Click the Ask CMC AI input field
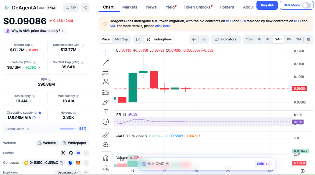The height and width of the screenshot is (175, 315). pyautogui.click(x=195, y=164)
